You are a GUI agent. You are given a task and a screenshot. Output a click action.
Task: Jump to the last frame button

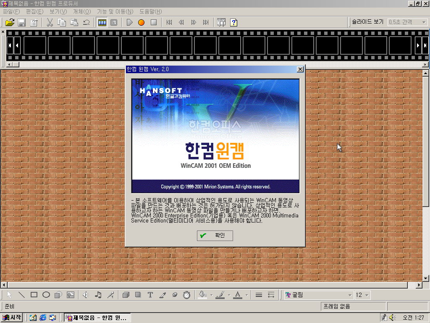pyautogui.click(x=206, y=22)
